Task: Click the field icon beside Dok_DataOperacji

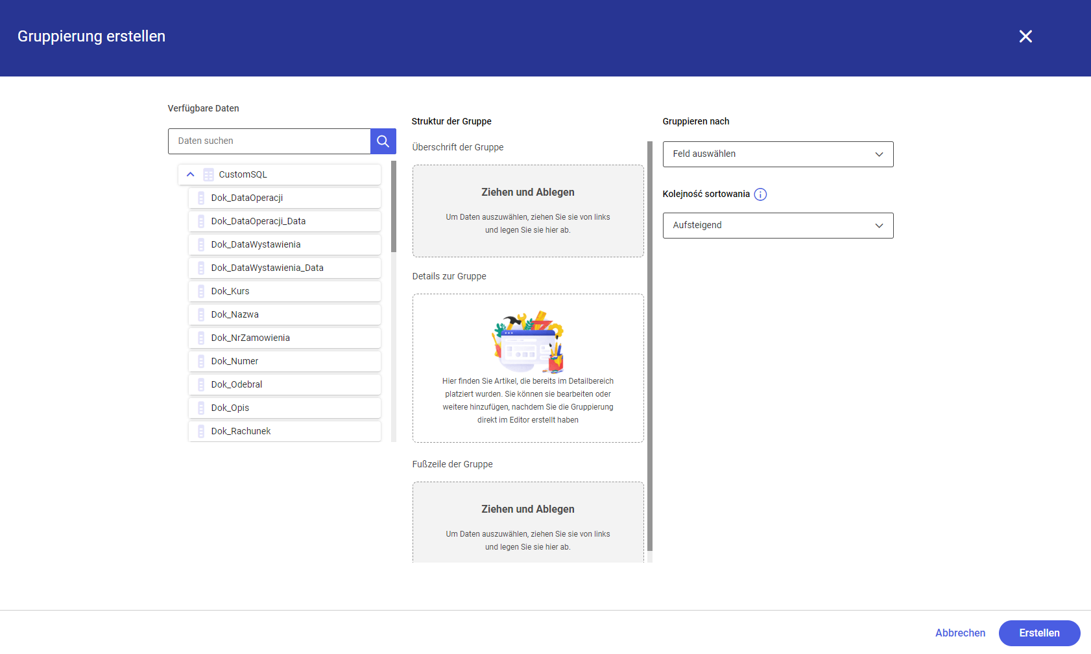Action: tap(201, 198)
